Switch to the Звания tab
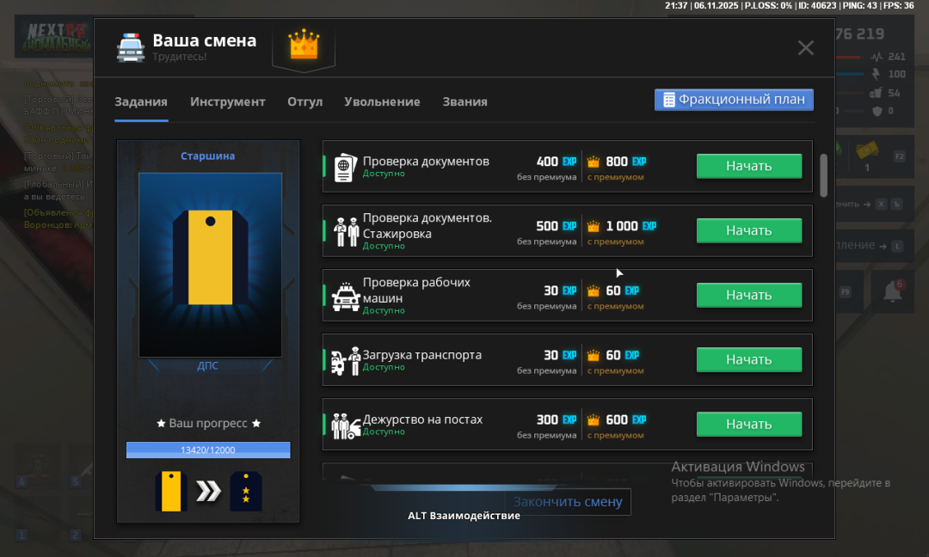The height and width of the screenshot is (557, 929). (464, 101)
